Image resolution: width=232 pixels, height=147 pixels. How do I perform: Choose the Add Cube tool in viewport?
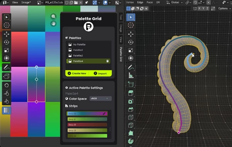pos(130,84)
